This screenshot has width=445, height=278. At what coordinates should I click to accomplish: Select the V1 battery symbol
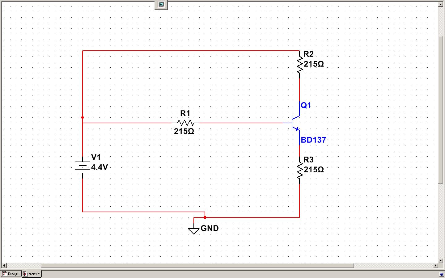83,167
